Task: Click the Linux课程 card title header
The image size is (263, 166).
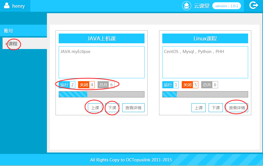Action: 205,39
